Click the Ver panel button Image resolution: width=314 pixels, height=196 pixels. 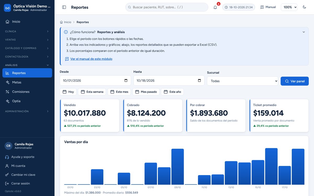tap(295, 81)
